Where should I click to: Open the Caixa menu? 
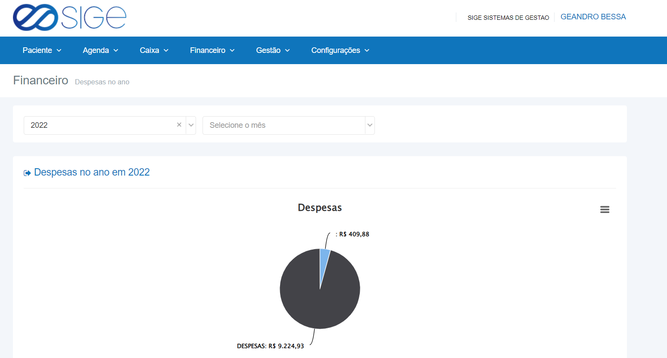(x=154, y=50)
